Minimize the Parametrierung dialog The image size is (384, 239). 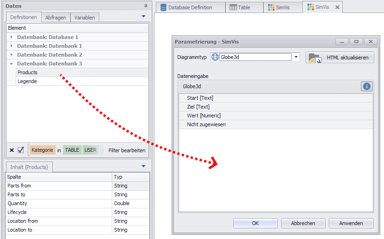click(x=342, y=42)
